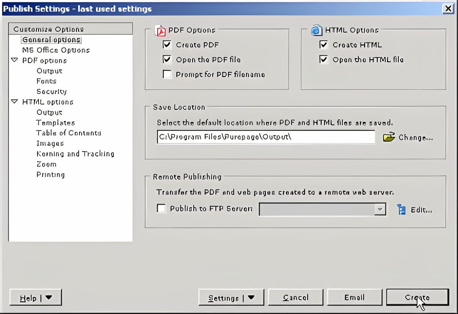Select Kerning and Tracking in the sidebar
The image size is (458, 314).
pyautogui.click(x=75, y=154)
